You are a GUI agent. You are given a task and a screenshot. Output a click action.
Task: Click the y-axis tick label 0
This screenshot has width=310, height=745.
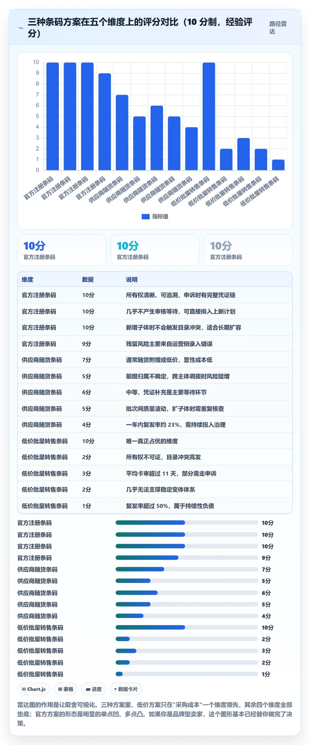click(37, 170)
